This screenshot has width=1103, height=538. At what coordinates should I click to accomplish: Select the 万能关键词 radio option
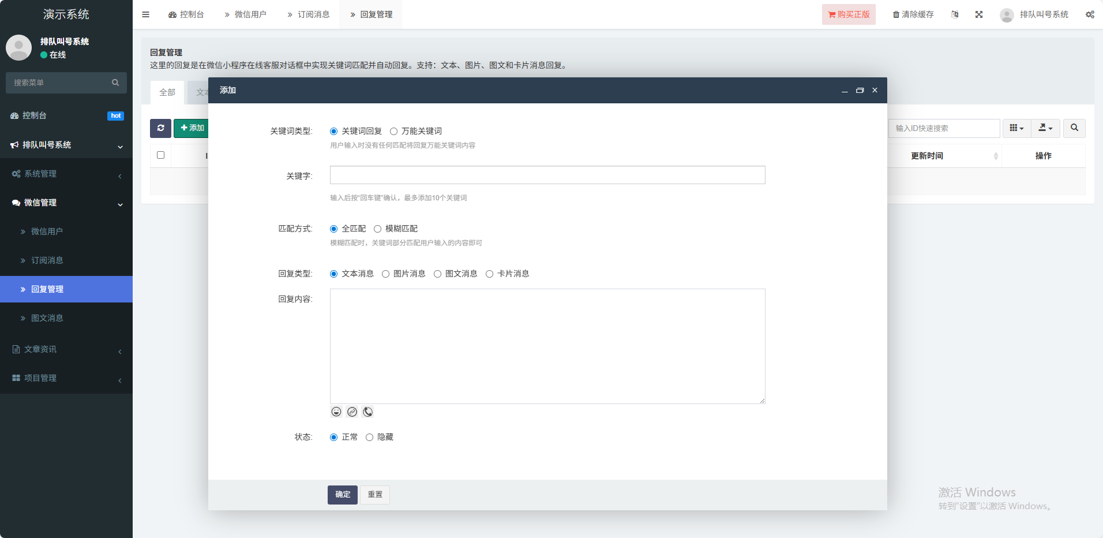[394, 132]
